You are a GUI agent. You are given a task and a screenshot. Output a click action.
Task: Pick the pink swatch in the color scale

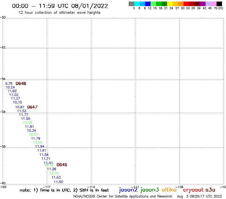point(213,4)
